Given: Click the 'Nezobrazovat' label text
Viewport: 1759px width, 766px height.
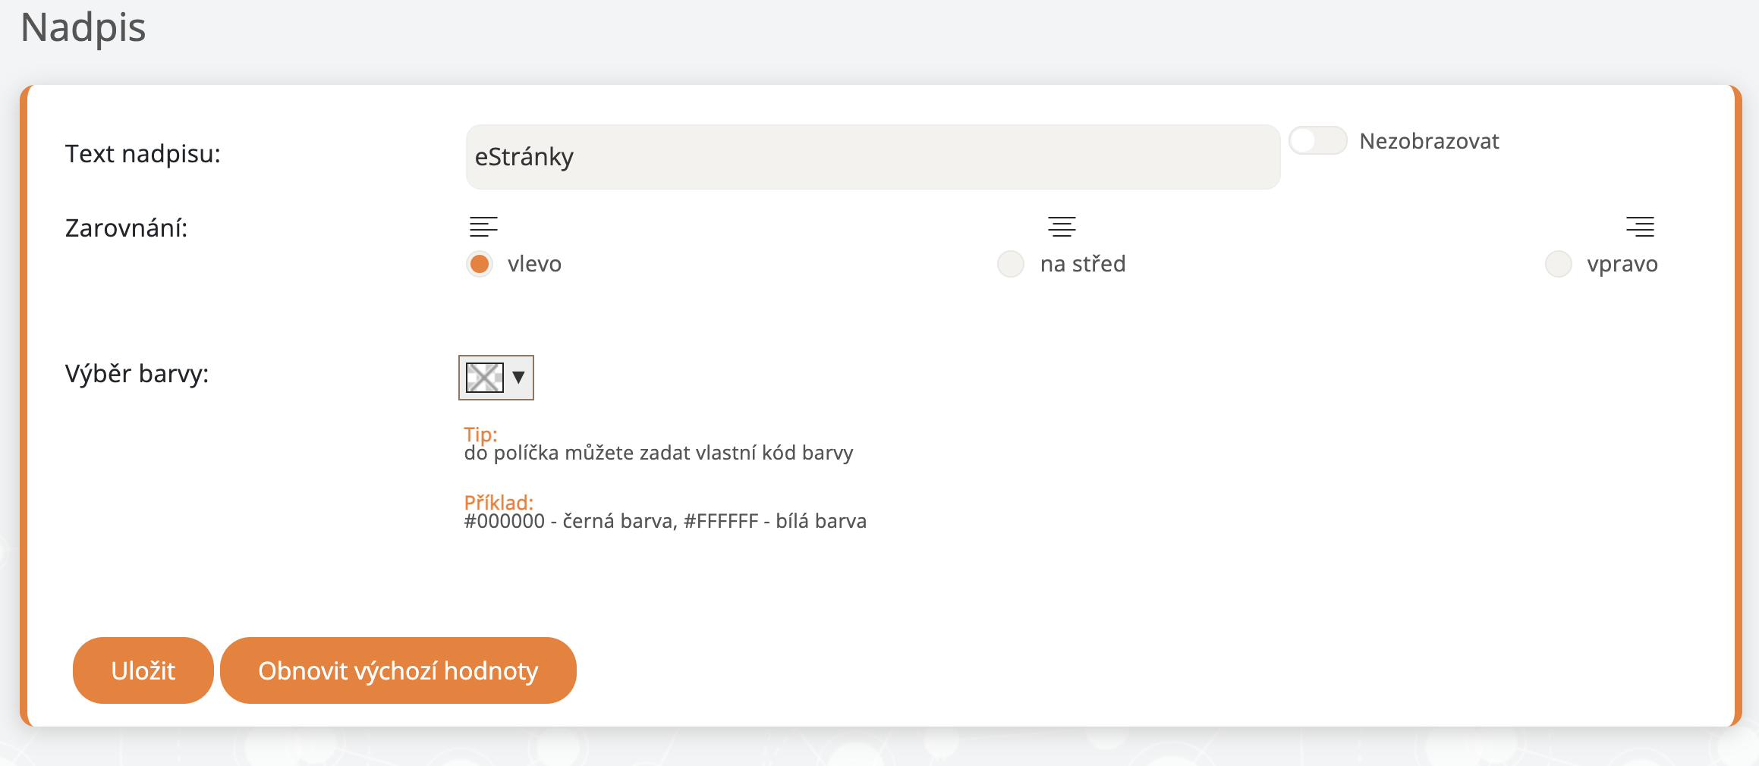Looking at the screenshot, I should (x=1429, y=141).
